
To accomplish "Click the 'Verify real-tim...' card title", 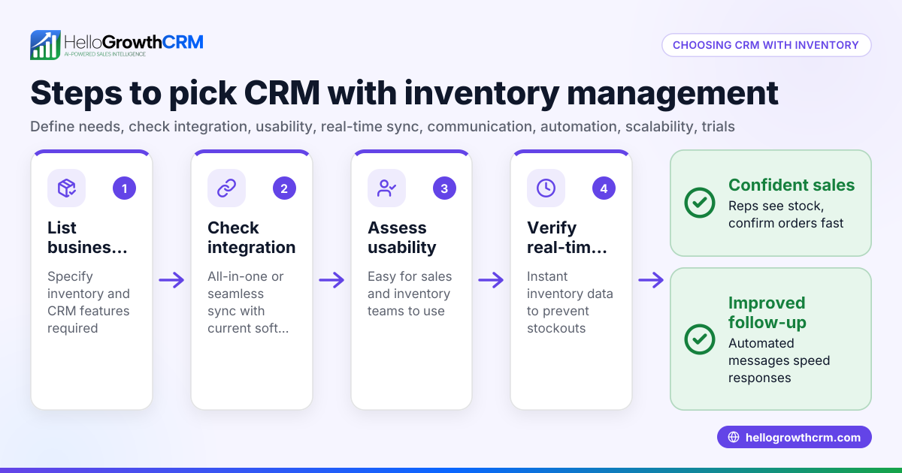I will coord(567,237).
